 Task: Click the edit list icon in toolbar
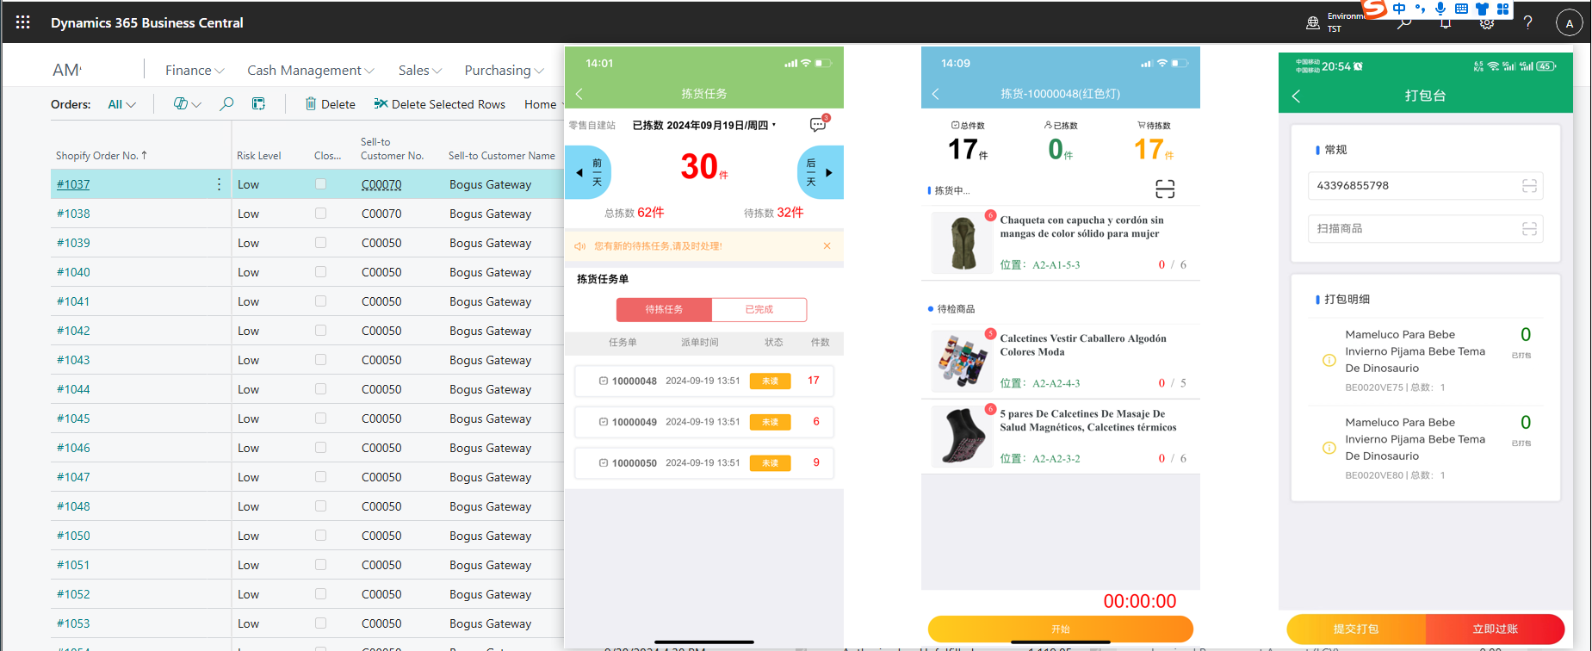click(258, 104)
